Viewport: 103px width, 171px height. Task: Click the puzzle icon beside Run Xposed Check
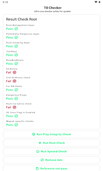click(38, 152)
